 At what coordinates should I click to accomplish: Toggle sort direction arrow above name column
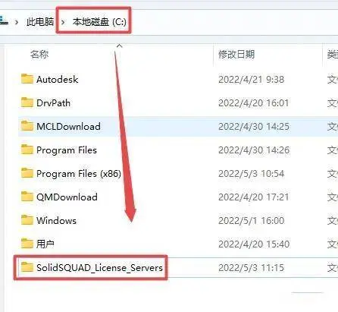[119, 46]
